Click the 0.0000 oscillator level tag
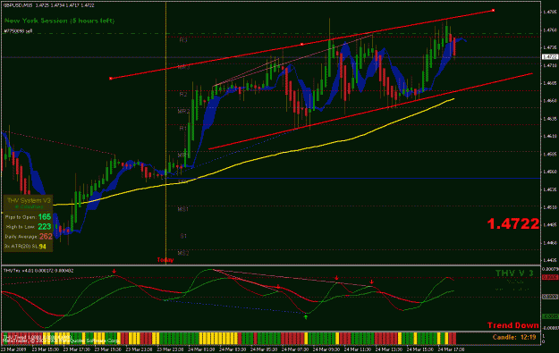559x353 pixels. click(x=550, y=297)
